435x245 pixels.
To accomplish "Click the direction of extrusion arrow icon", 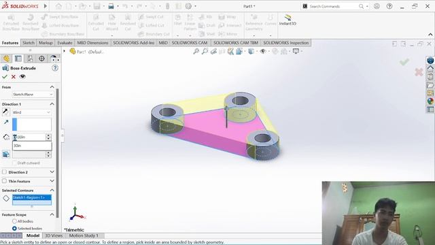I will pos(6,122).
